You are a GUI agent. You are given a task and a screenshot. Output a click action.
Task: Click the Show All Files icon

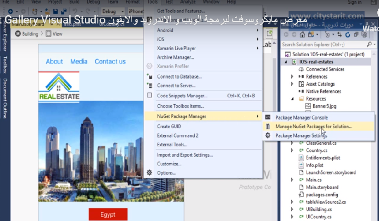pyautogui.click(x=364, y=35)
